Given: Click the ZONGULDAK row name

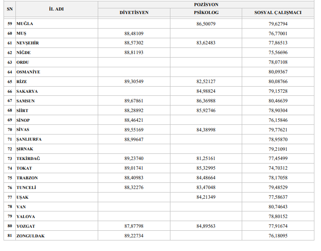Looking at the screenshot, I should tap(30, 236).
